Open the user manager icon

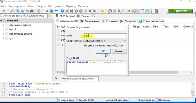[47, 11]
